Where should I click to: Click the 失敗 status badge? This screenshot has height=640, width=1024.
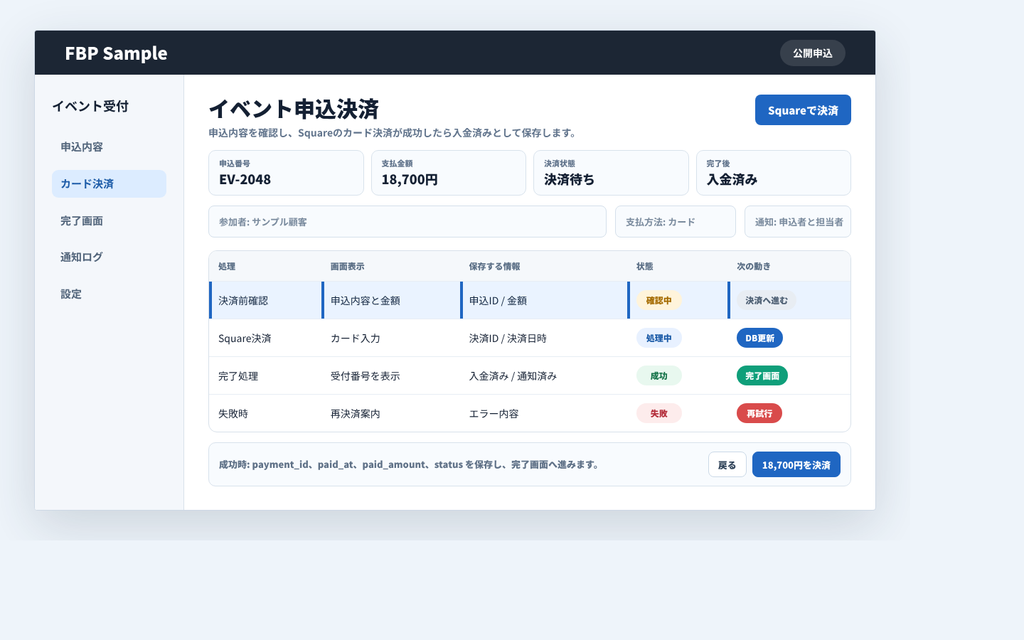tap(658, 413)
